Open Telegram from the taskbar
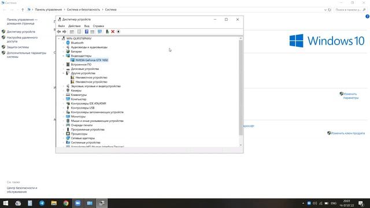Viewport: 370px width, 208px height. (42, 203)
